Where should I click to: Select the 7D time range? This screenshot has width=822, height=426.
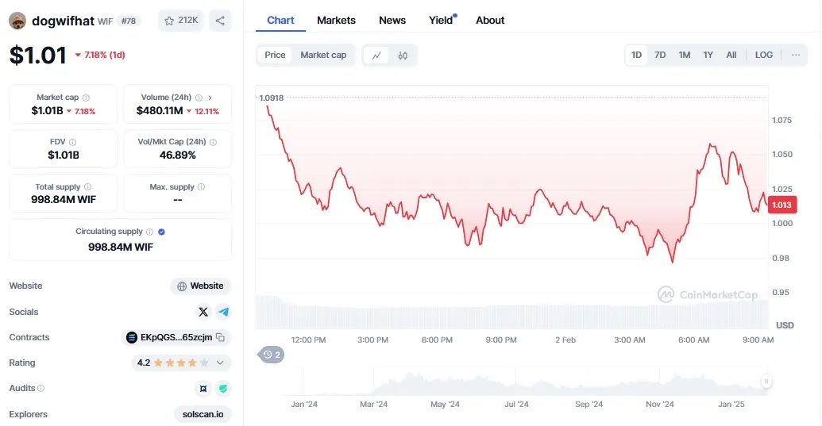[660, 55]
